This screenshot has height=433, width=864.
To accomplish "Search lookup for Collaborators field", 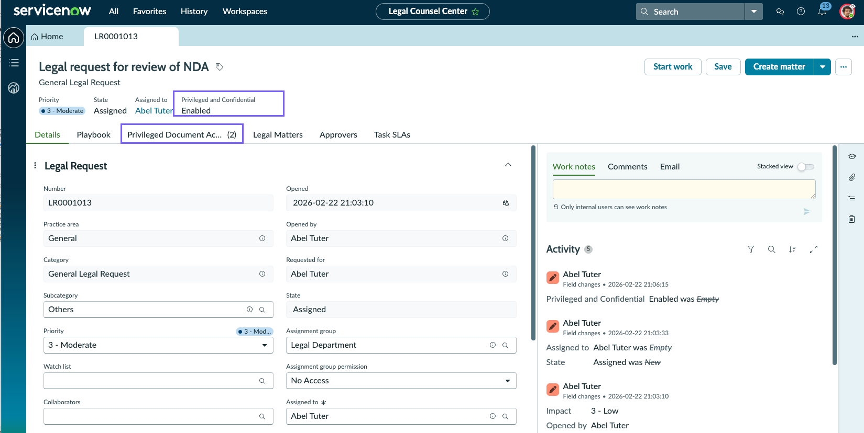I will coord(262,416).
